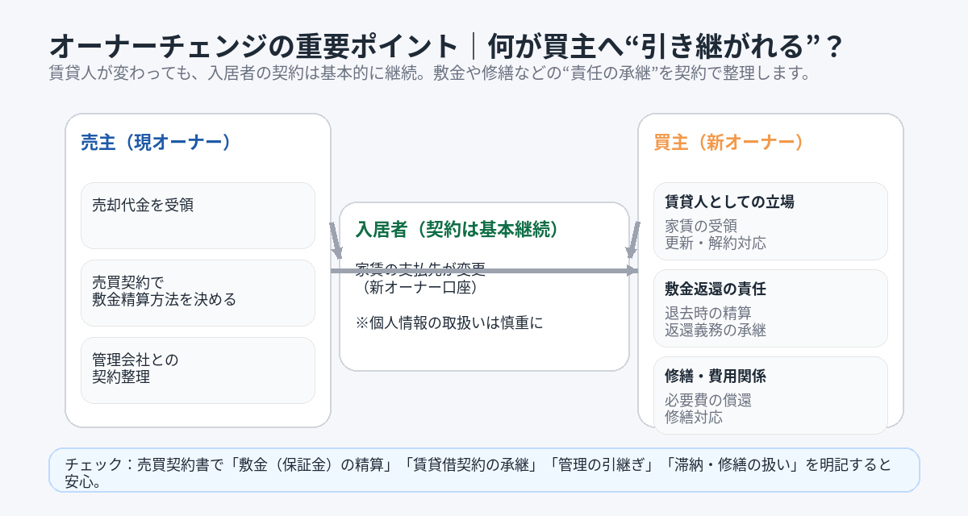Select the subtitle text below the title
The image size is (968, 516).
[428, 73]
